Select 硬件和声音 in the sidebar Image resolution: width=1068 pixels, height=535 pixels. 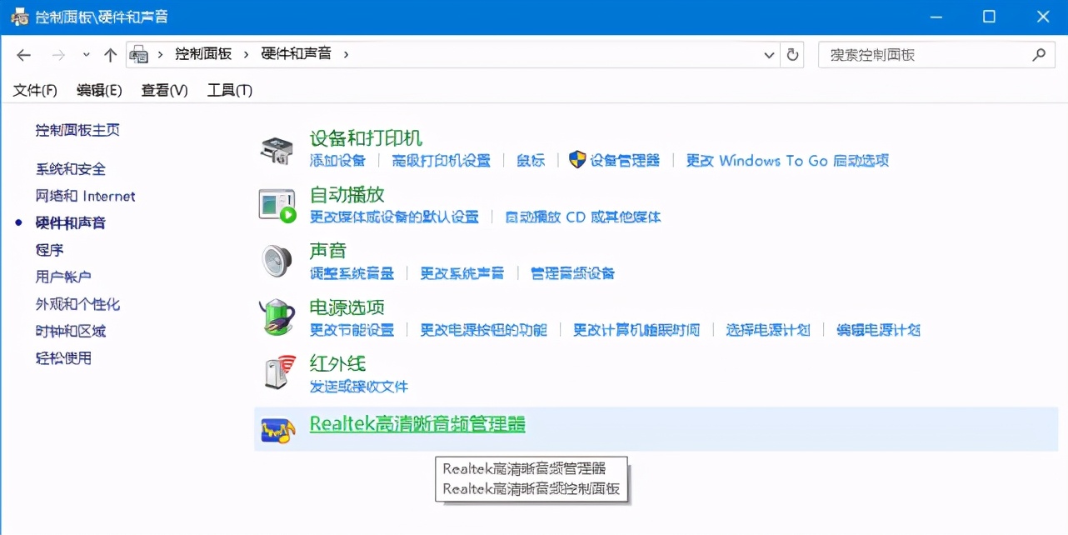71,222
